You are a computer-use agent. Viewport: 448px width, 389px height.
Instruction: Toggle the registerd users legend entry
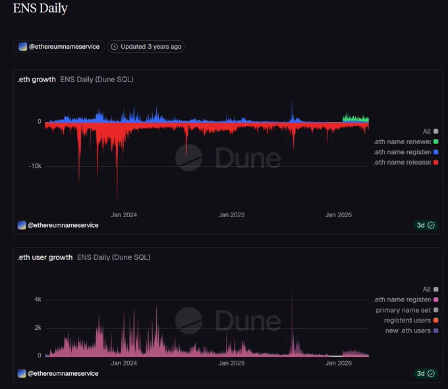pos(411,321)
